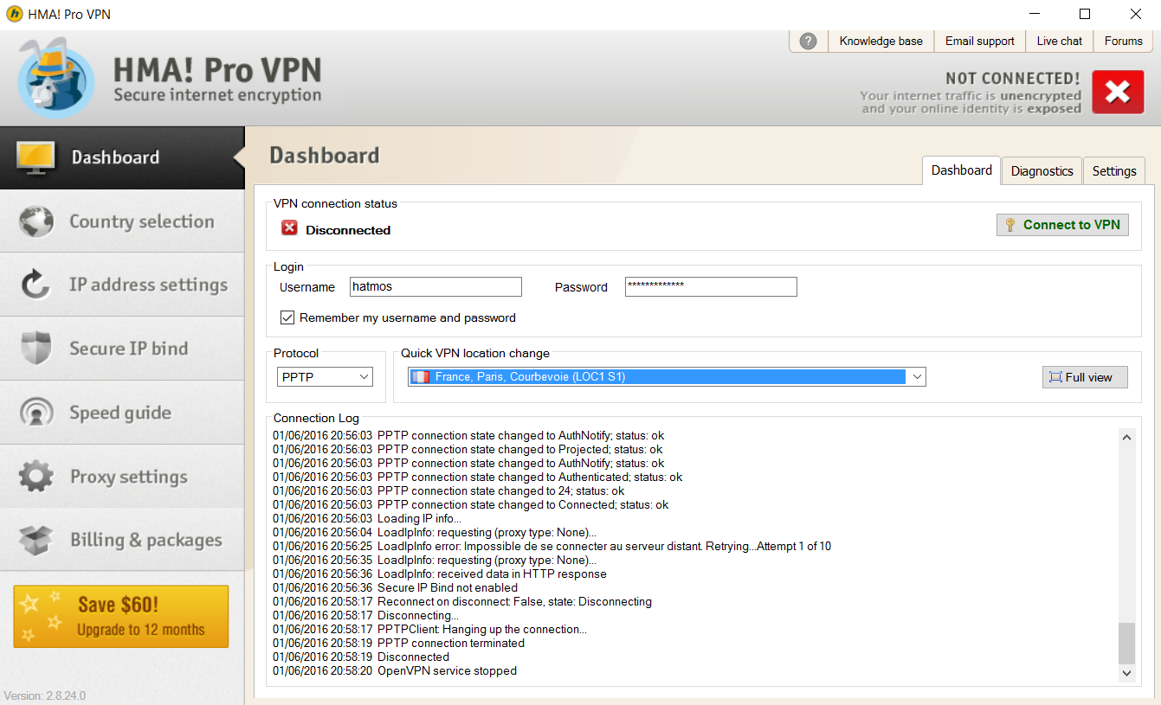
Task: Click connection log scrollbar down arrow
Action: pos(1126,672)
